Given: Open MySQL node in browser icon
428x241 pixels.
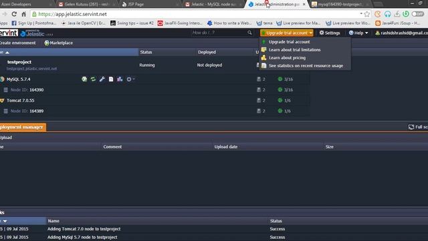Looking at the screenshot, I should pos(84,79).
